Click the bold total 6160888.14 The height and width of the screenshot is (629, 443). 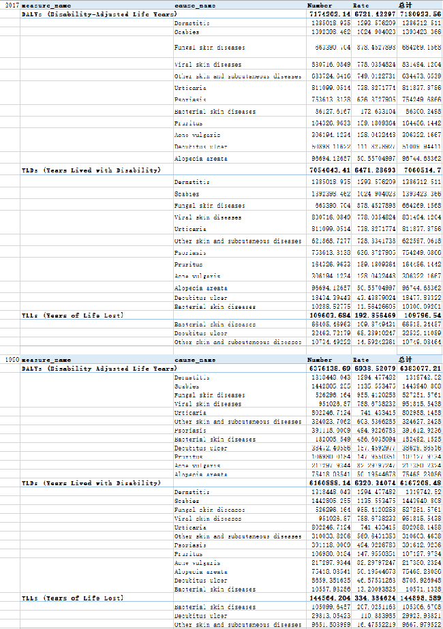(x=330, y=483)
